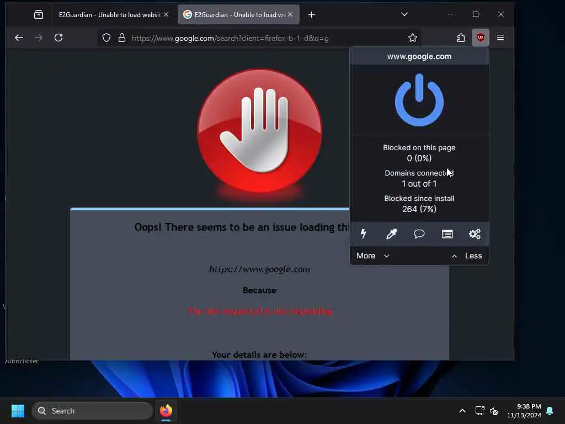The image size is (565, 424).
Task: Open tracking protection shield icon in address bar
Action: (x=106, y=38)
